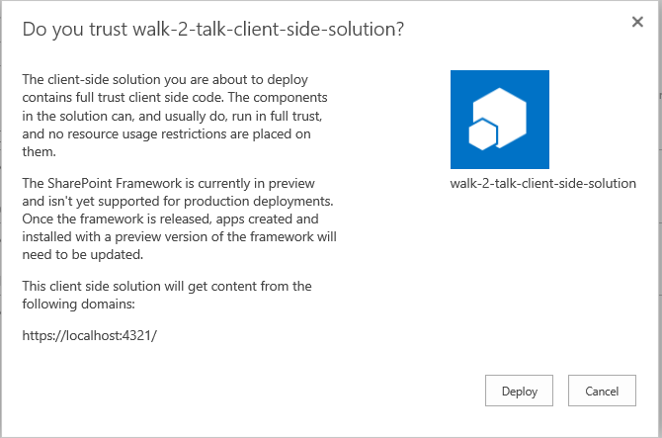Viewport: 662px width, 438px height.
Task: Select the solution name label under the icon
Action: point(542,184)
